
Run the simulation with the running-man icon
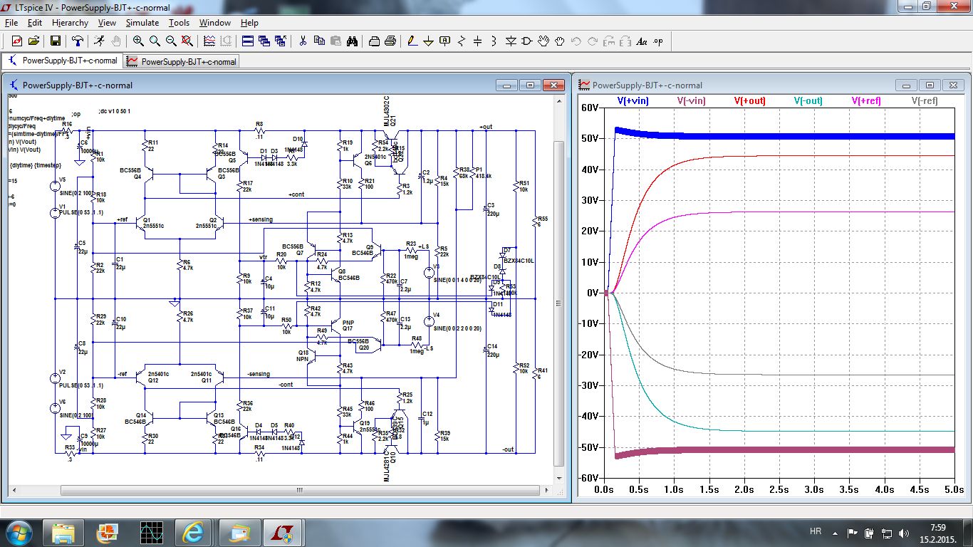[100, 41]
